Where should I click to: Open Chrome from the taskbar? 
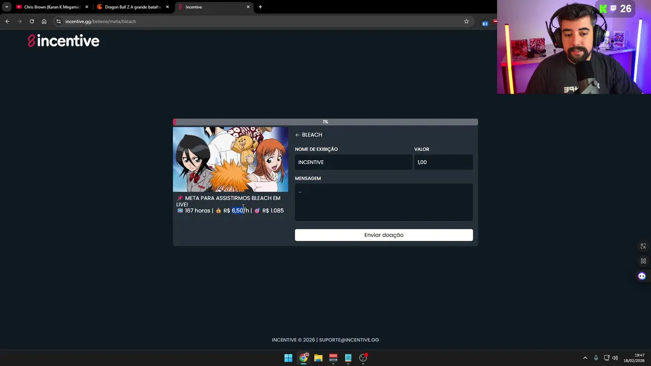pyautogui.click(x=304, y=358)
